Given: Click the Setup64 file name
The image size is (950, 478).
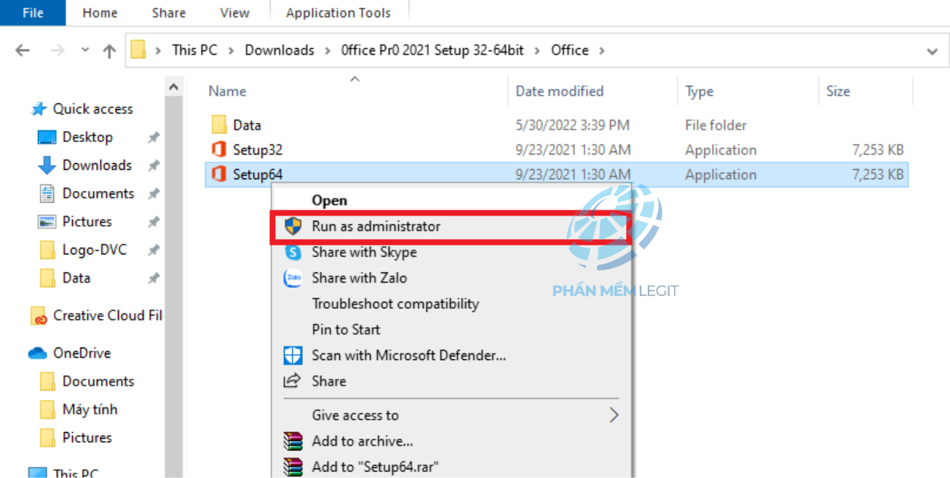Looking at the screenshot, I should coord(258,175).
